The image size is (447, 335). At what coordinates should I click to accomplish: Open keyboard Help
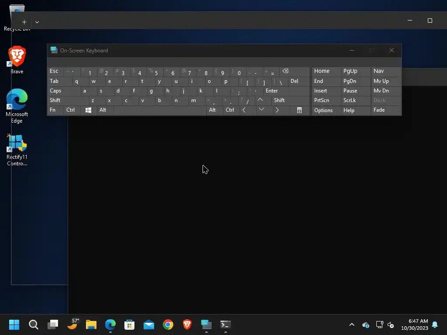355,110
